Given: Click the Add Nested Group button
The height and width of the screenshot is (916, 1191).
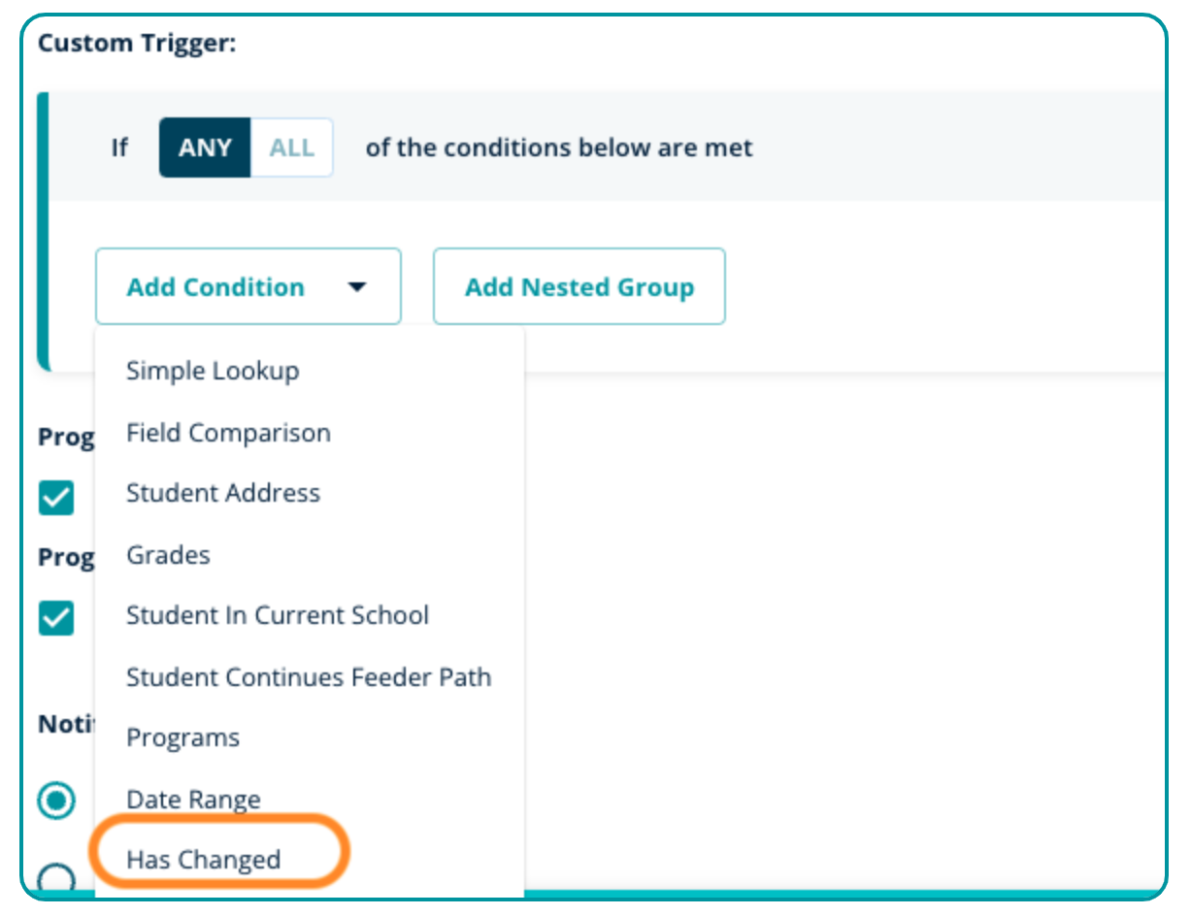Looking at the screenshot, I should [x=579, y=287].
